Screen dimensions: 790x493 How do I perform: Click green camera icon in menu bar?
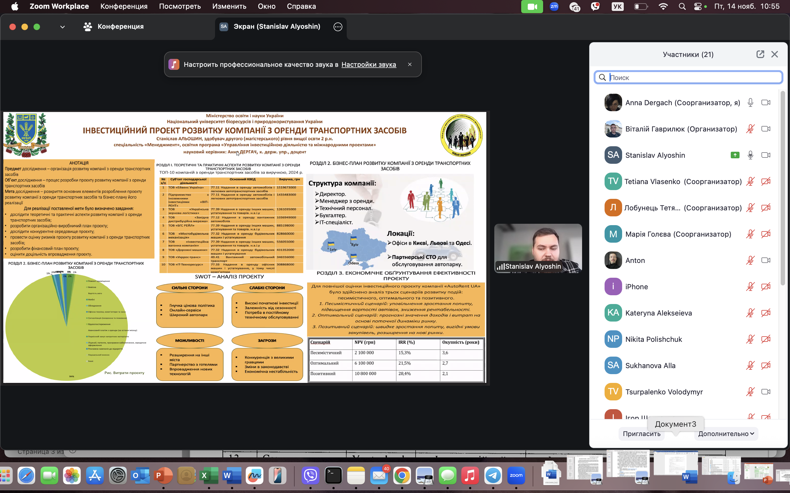click(532, 7)
